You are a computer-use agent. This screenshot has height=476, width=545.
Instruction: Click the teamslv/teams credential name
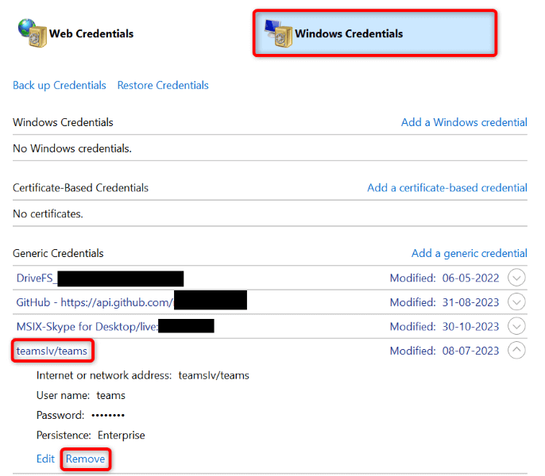[52, 350]
